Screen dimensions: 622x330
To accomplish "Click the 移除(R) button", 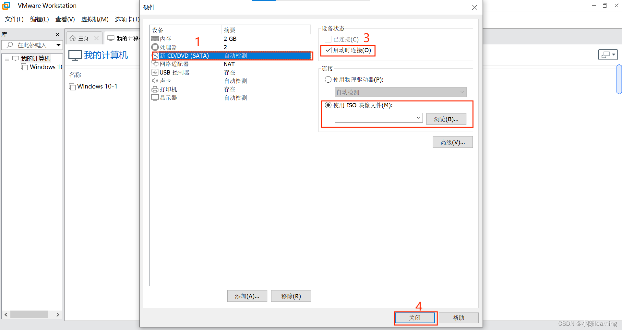I will 291,296.
